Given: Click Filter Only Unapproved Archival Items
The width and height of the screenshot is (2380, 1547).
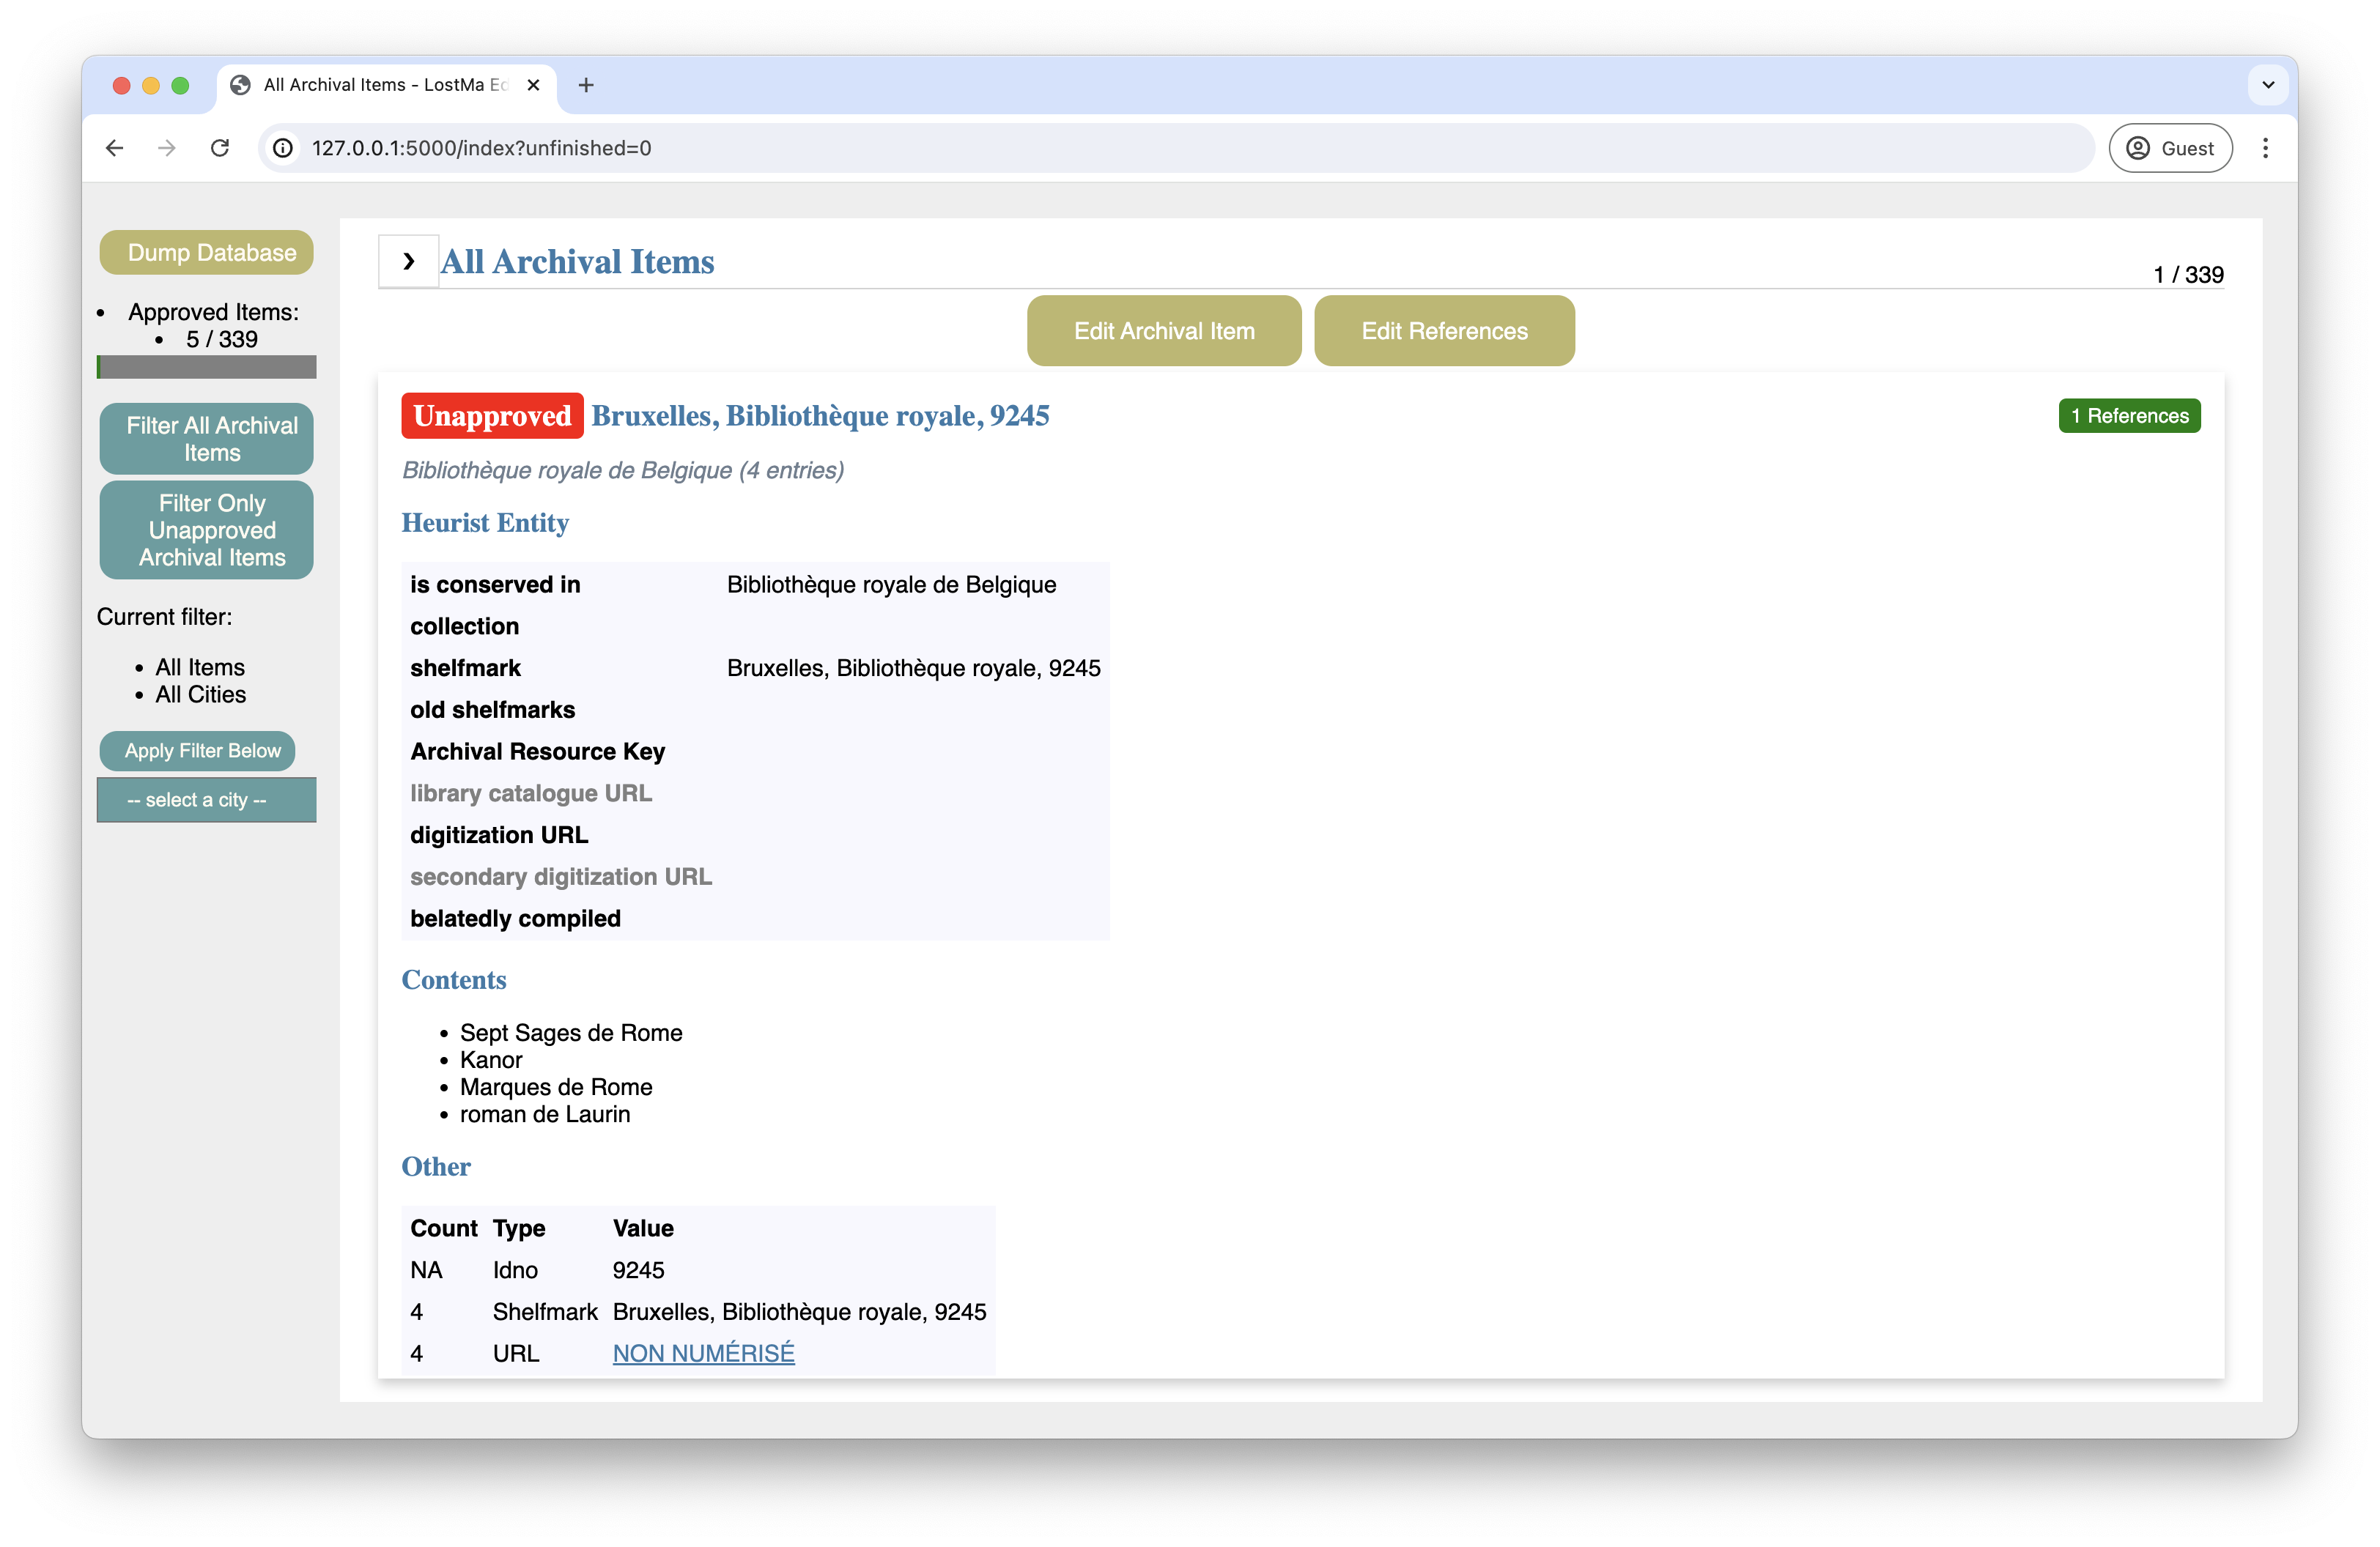Looking at the screenshot, I should coord(206,530).
